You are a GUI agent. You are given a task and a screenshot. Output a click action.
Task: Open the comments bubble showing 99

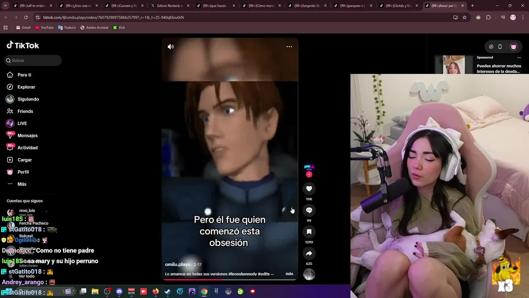click(309, 210)
